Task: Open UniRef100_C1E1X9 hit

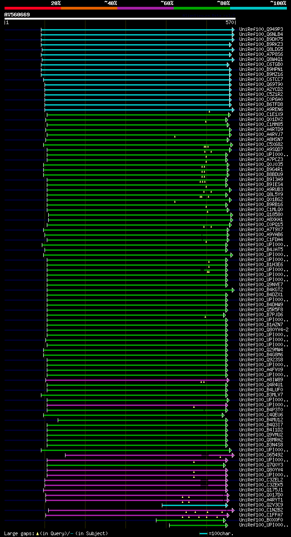Action: [261, 114]
